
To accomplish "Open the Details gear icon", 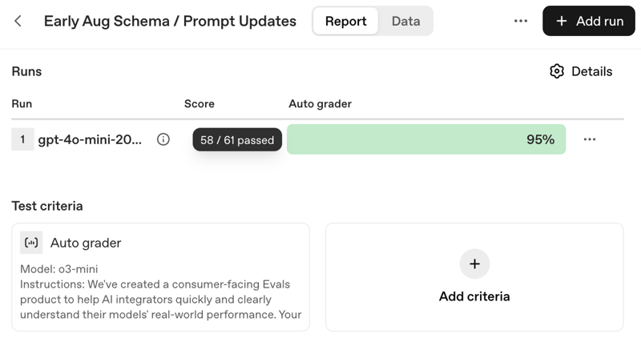I will tap(557, 71).
